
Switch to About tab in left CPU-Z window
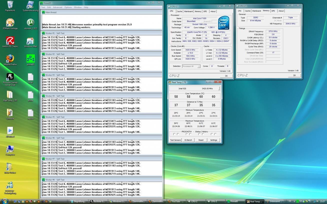[213, 11]
